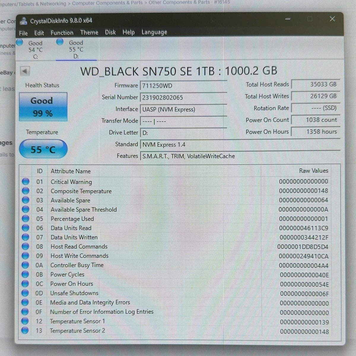Click the blue status circle above C: drive
The width and height of the screenshot is (356, 356).
pos(20,42)
